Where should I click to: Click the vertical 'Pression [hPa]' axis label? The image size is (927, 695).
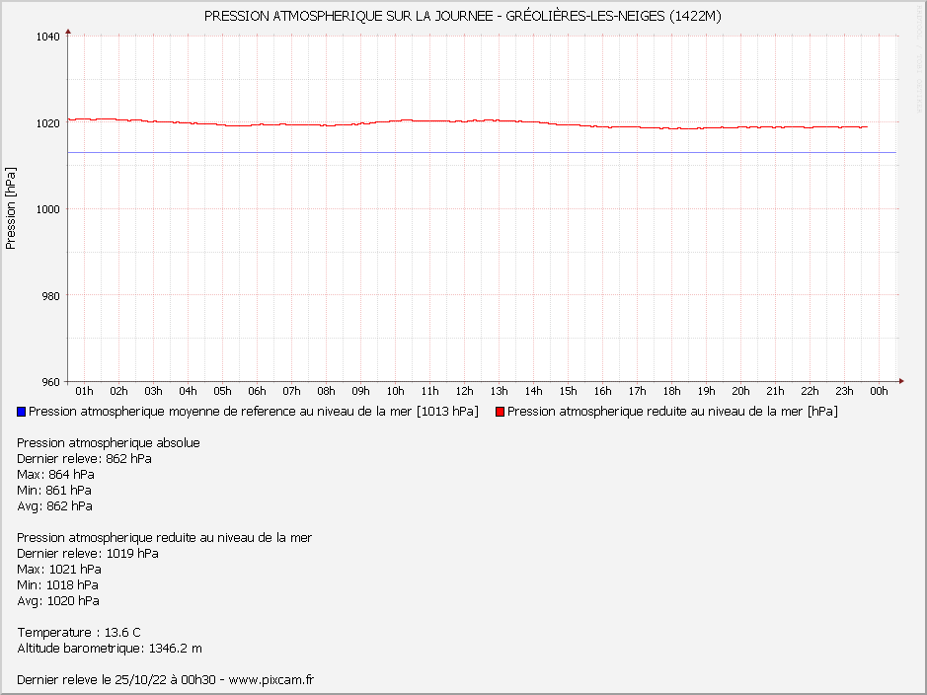[11, 207]
